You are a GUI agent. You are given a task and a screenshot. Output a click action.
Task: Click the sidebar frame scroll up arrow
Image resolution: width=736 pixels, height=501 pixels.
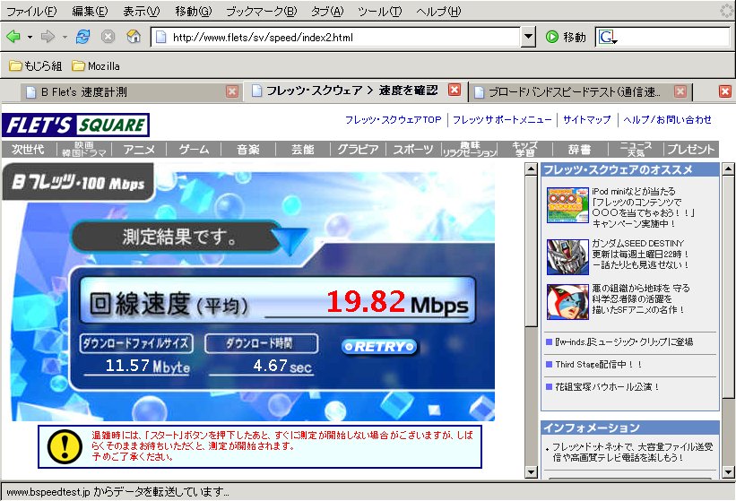pos(728,168)
